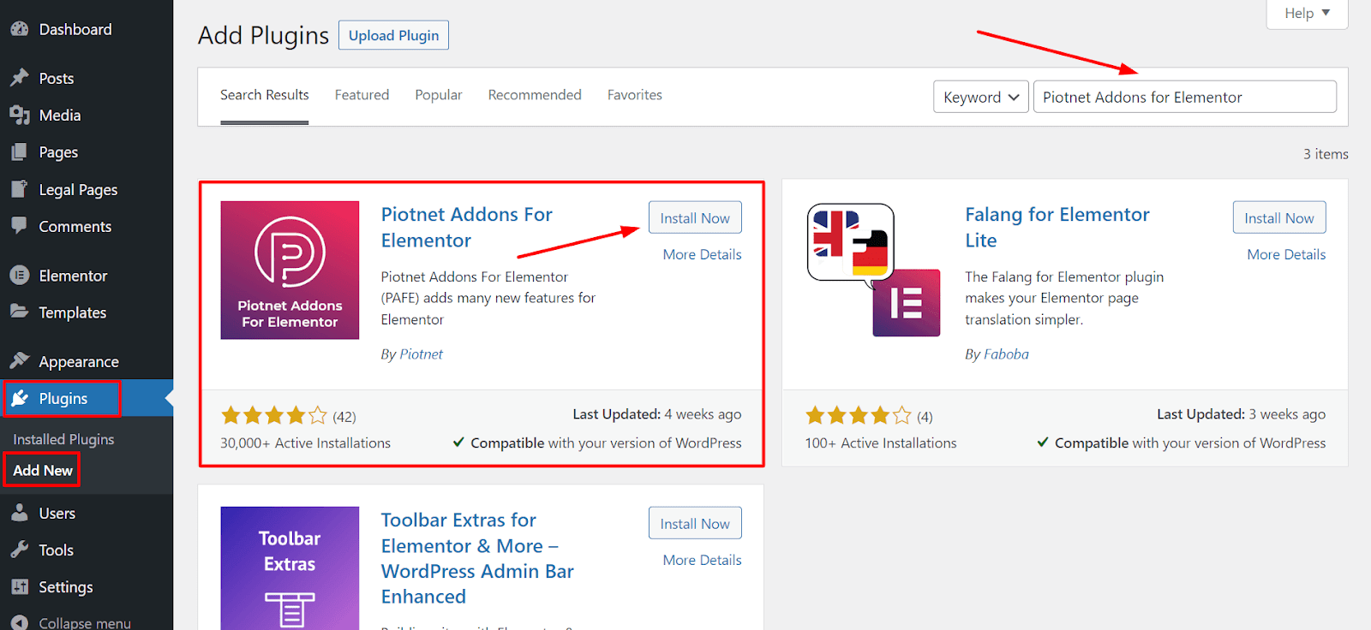Switch to the Featured tab

362,95
